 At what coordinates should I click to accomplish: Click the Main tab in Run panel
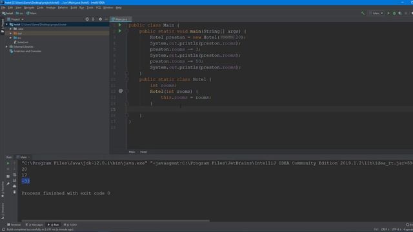coord(23,157)
